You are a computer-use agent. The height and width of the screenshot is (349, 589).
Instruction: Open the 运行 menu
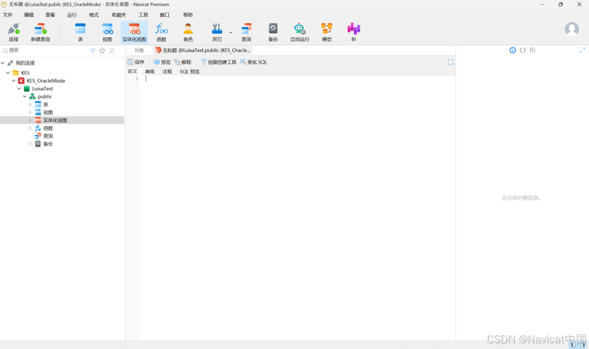click(x=72, y=14)
